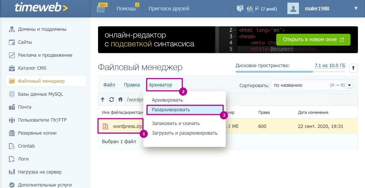This screenshot has width=365, height=188.
Task: Open Пригласи друзей link
Action: [x=169, y=9]
